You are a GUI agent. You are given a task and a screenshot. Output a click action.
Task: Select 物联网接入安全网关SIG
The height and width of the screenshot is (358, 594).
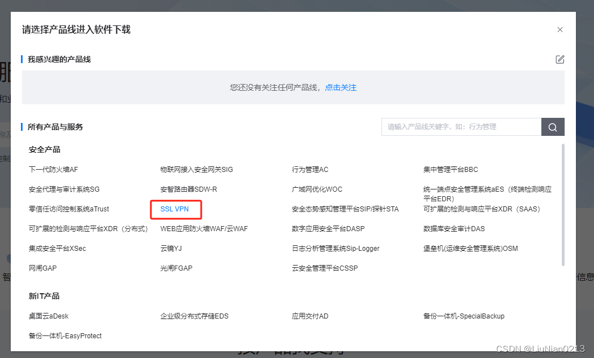click(197, 170)
